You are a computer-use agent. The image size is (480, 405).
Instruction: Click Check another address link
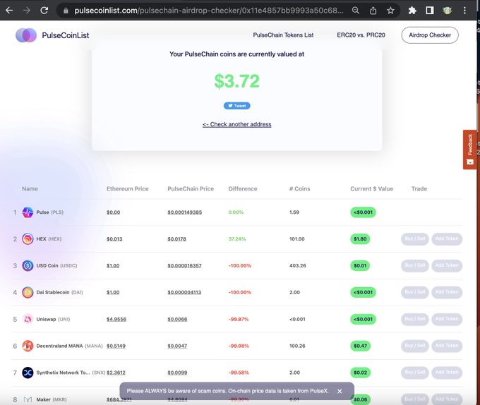pos(237,124)
